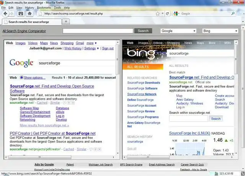Click search within sourceforge.net text box
This screenshot has width=245, height=176.
[188, 119]
